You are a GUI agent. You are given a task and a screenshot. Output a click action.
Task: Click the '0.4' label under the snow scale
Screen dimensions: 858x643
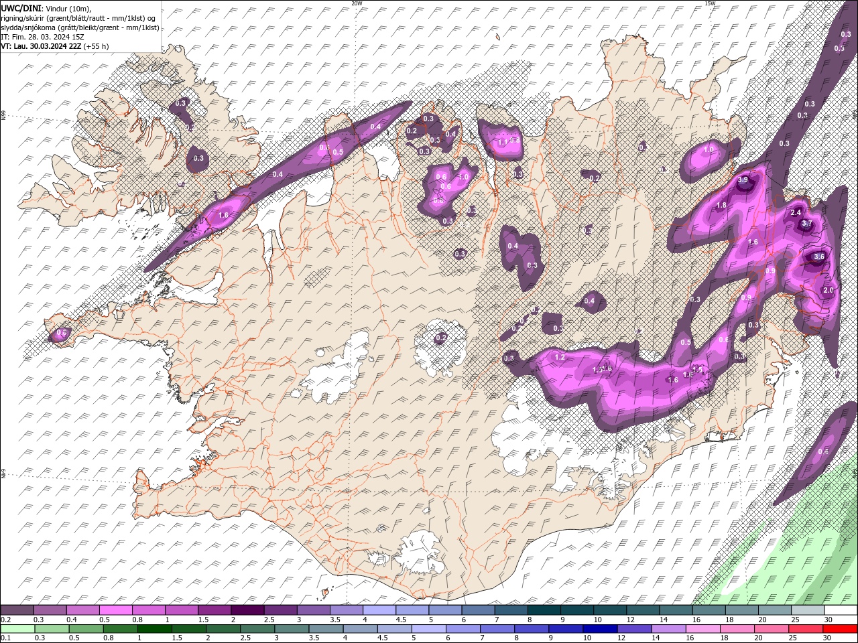[70, 620]
